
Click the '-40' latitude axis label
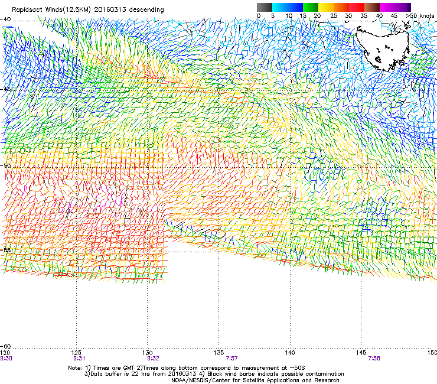pyautogui.click(x=5, y=19)
